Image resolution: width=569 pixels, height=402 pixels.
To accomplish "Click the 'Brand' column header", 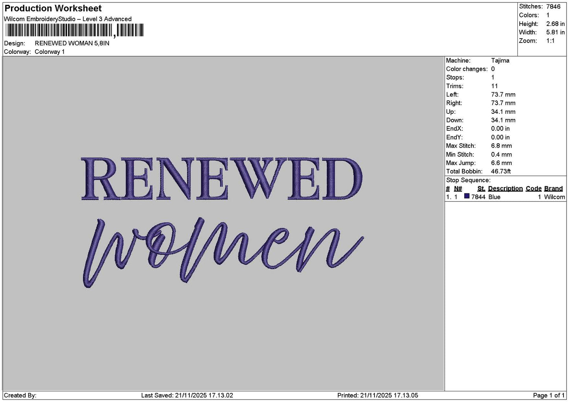I will [x=553, y=189].
